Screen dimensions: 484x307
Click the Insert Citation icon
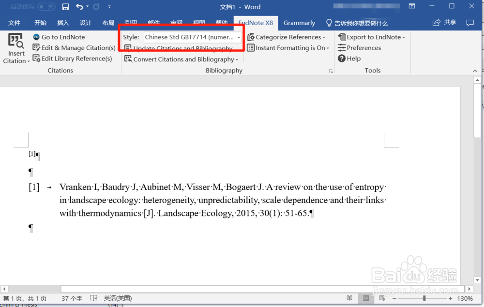15,41
